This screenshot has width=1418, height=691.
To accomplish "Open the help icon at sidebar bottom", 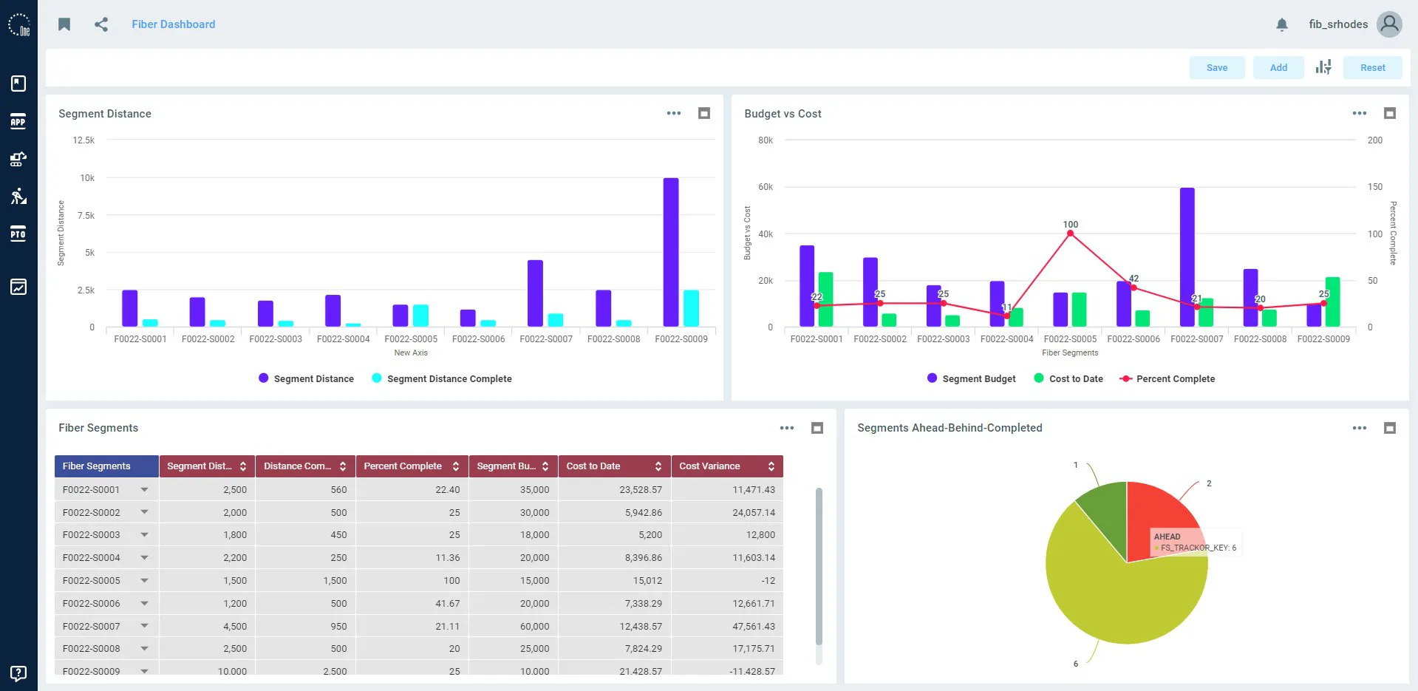I will [18, 673].
